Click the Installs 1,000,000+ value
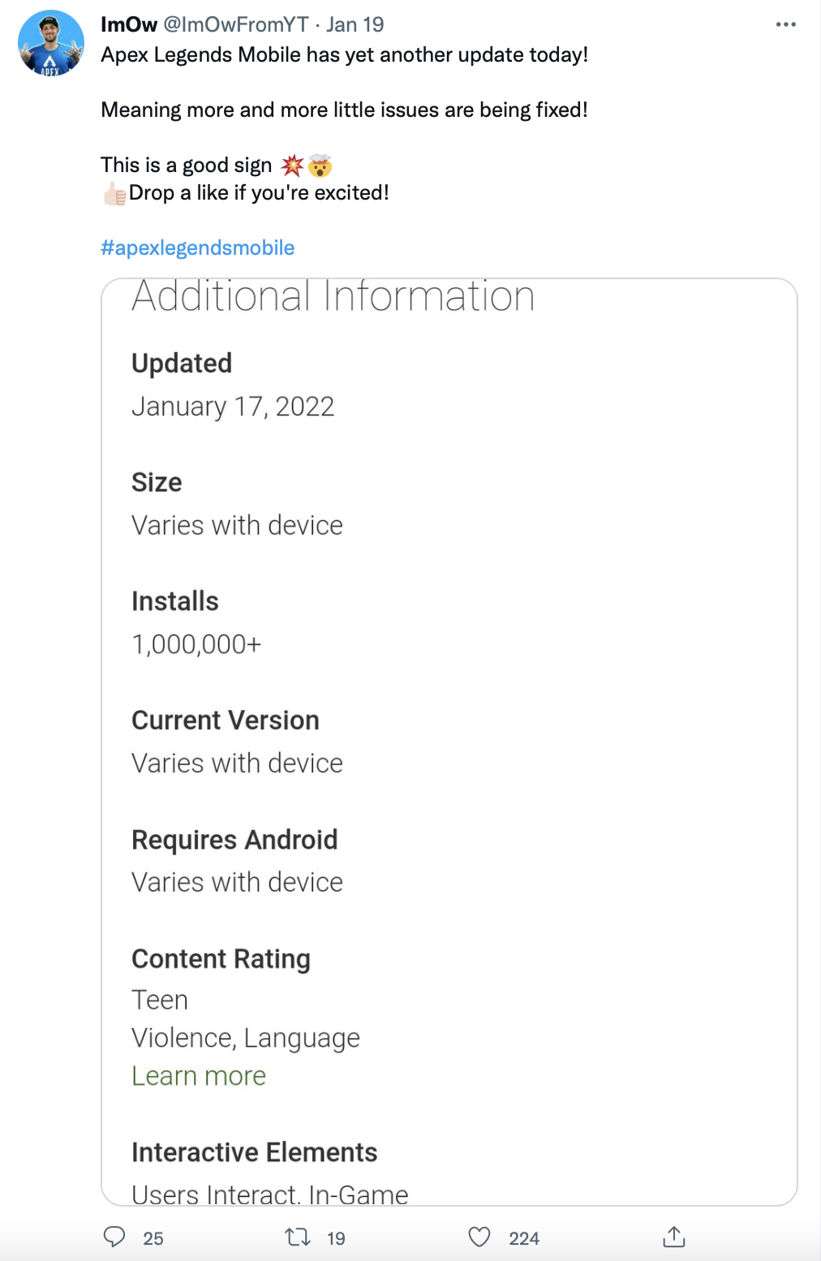 pos(196,644)
